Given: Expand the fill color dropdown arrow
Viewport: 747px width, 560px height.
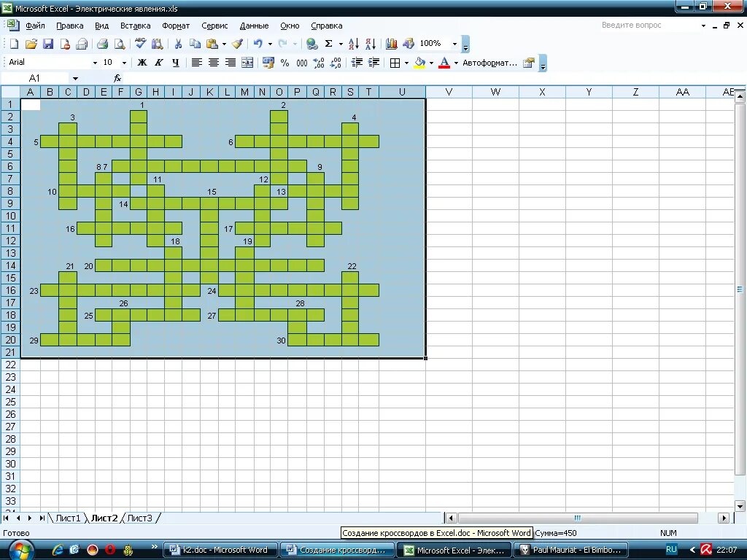Looking at the screenshot, I should pyautogui.click(x=431, y=63).
